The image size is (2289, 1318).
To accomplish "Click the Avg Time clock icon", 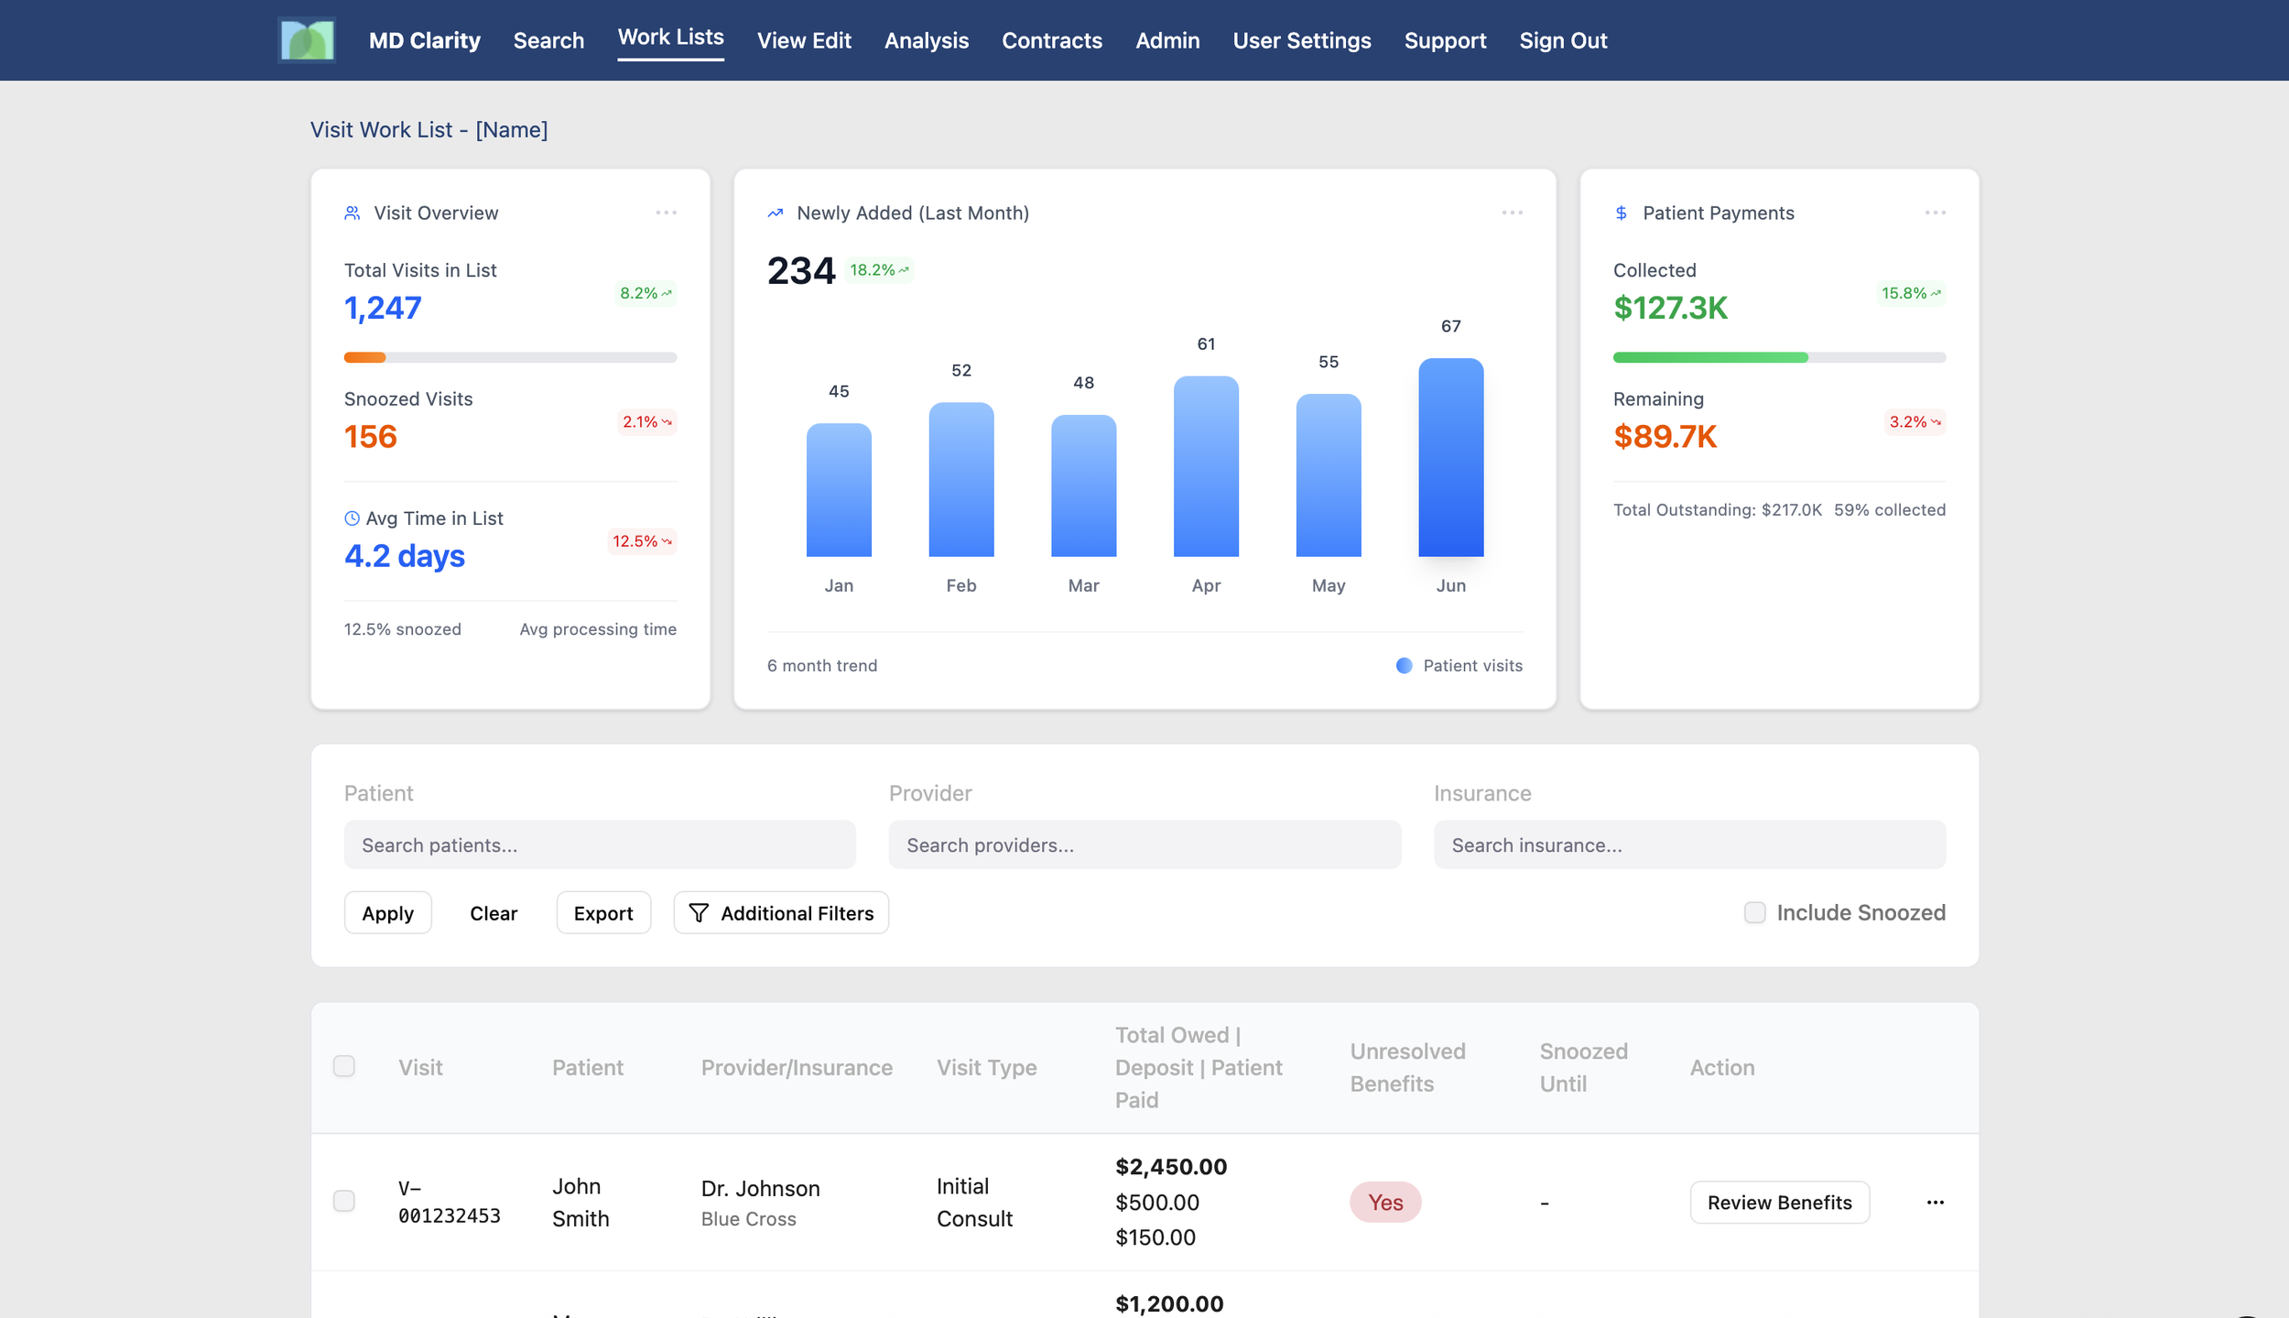I will coord(352,518).
